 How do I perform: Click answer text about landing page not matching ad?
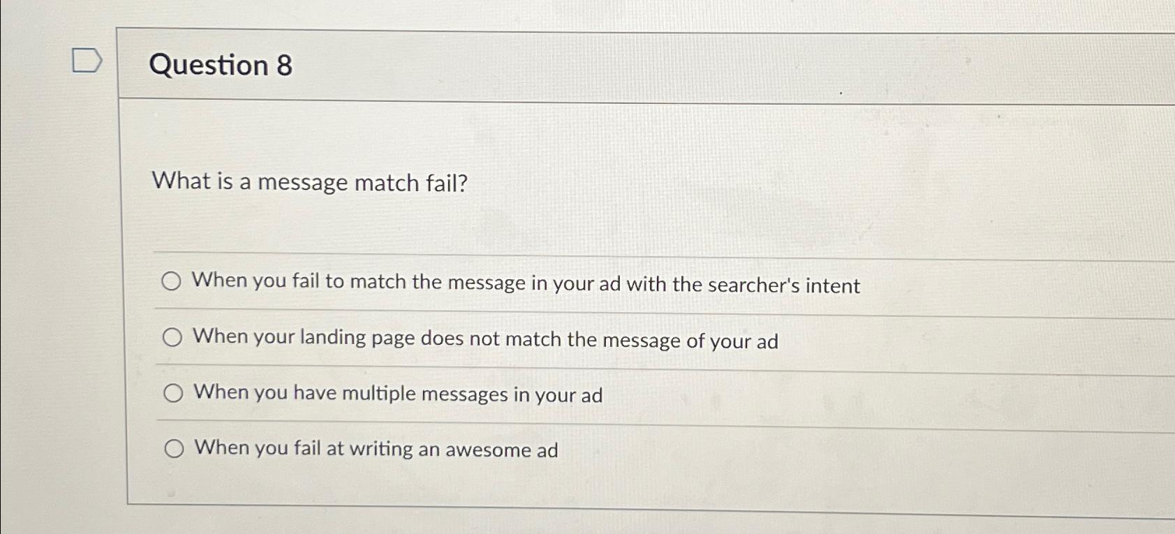(485, 340)
